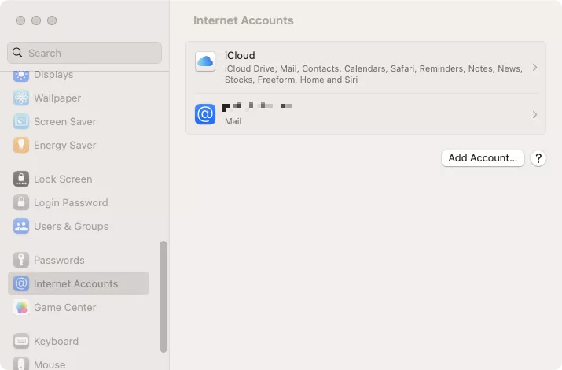This screenshot has height=370, width=562.
Task: Expand the Mail account chevron
Action: click(x=534, y=115)
